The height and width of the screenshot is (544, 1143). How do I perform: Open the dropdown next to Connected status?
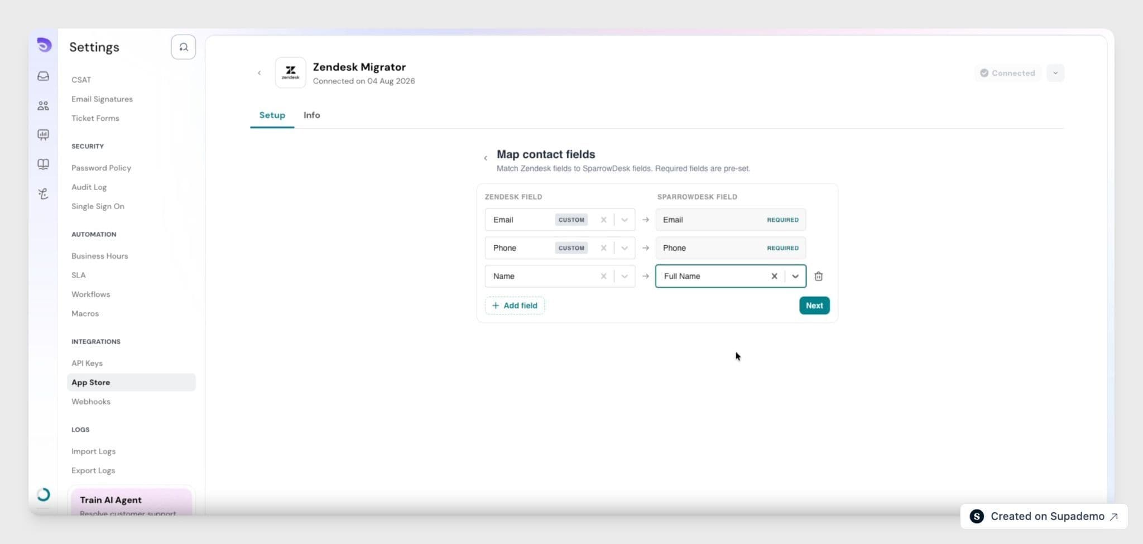[1055, 73]
